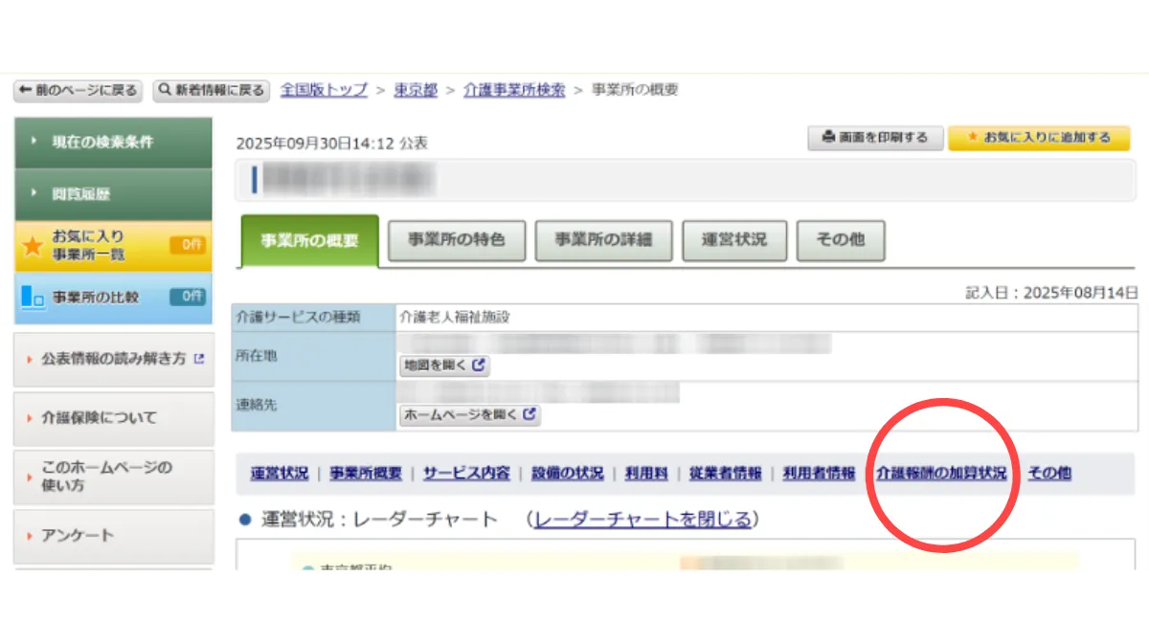Screen dimensions: 1149x643
Task: Open お気に入り事業所一覧
Action: click(x=113, y=246)
